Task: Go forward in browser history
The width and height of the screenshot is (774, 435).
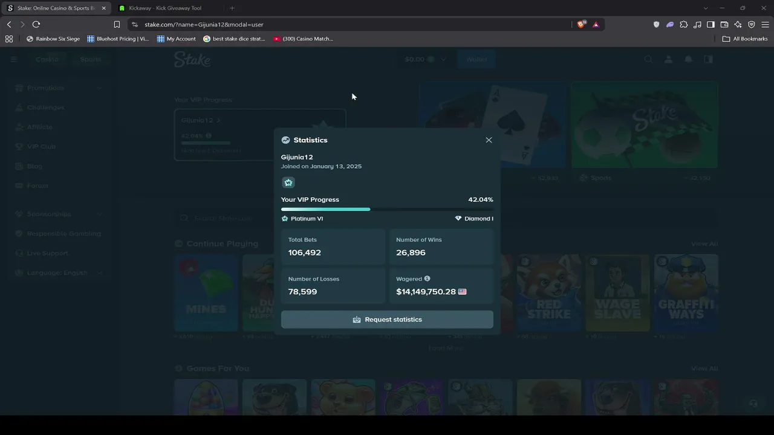Action: [22, 24]
